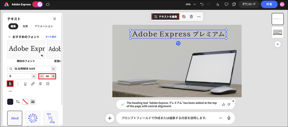This screenshot has width=288, height=127.
Task: Select the second recommended font preview card
Action: [x=54, y=49]
